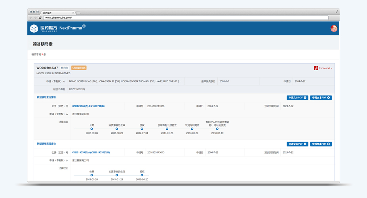Click the page title 德谷胰岛素
Image resolution: width=367 pixels, height=198 pixels.
tap(43, 44)
